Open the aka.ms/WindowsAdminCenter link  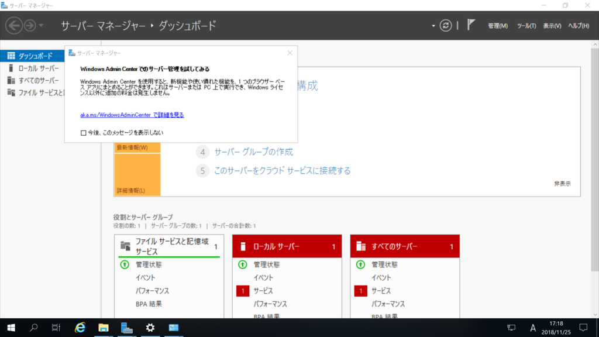[x=132, y=115]
